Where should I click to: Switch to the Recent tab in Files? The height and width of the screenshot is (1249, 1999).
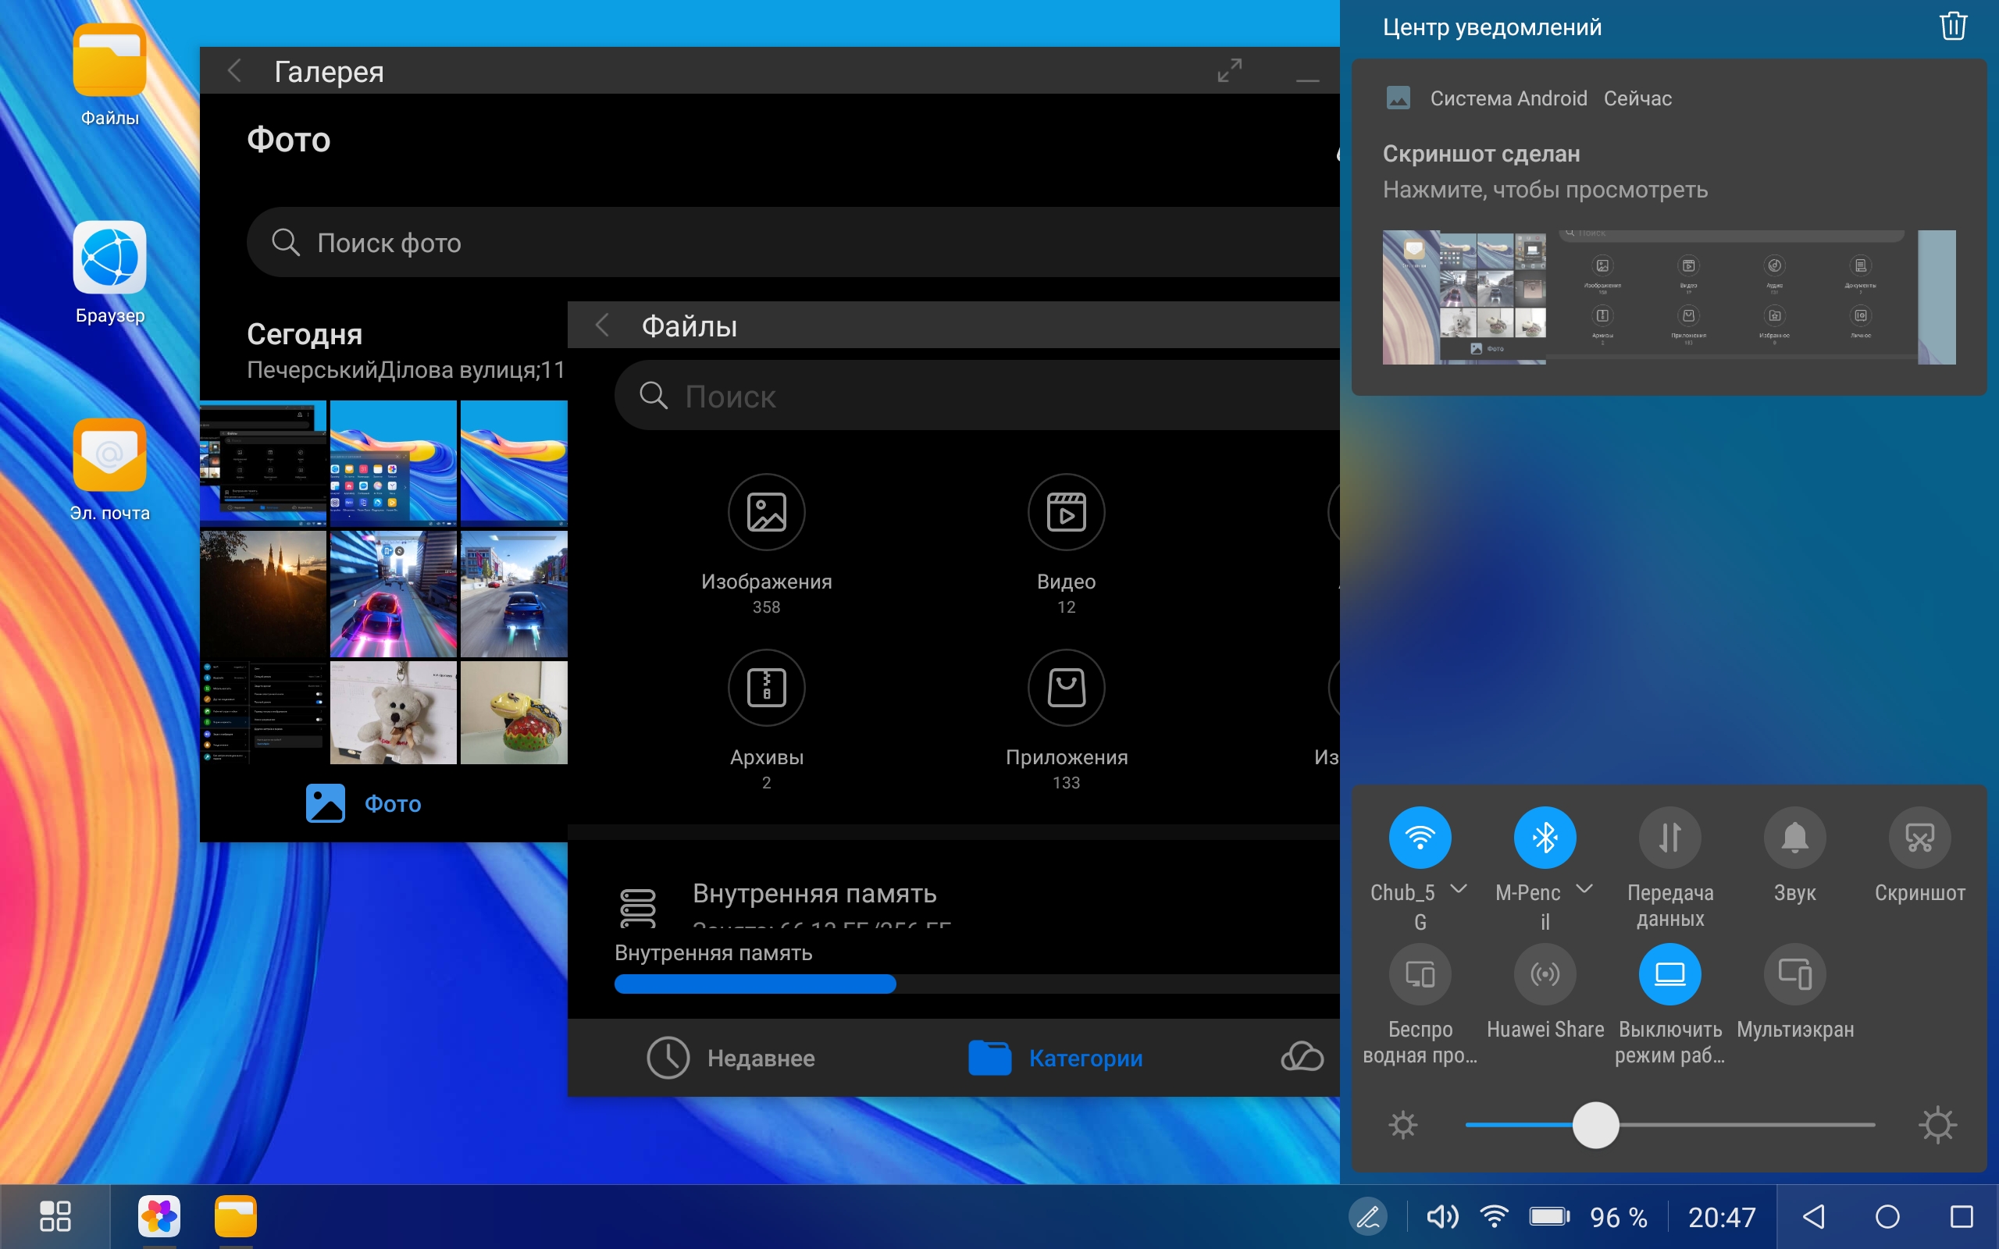730,1057
